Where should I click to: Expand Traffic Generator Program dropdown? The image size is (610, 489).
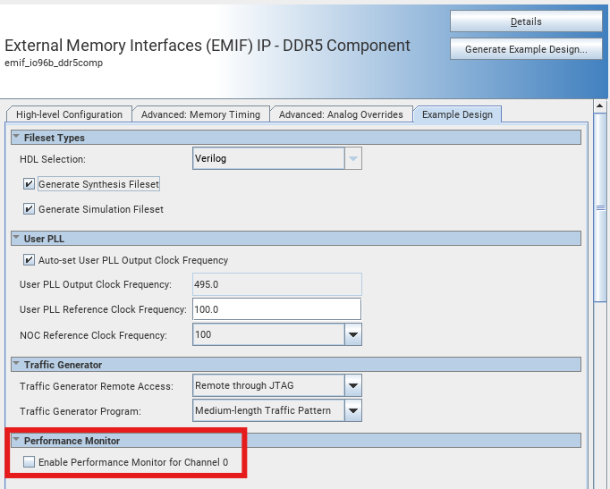pos(353,411)
